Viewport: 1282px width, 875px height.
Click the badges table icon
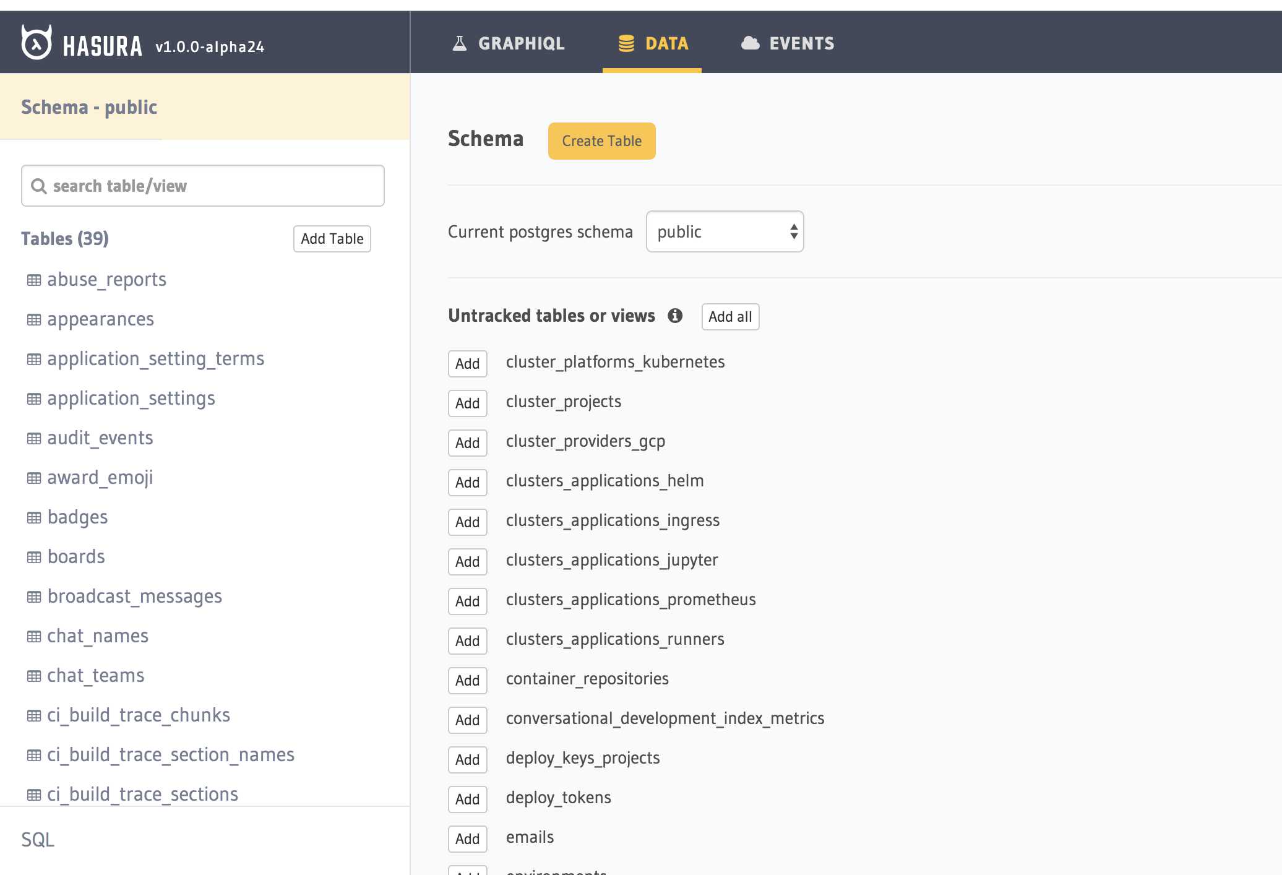coord(34,518)
